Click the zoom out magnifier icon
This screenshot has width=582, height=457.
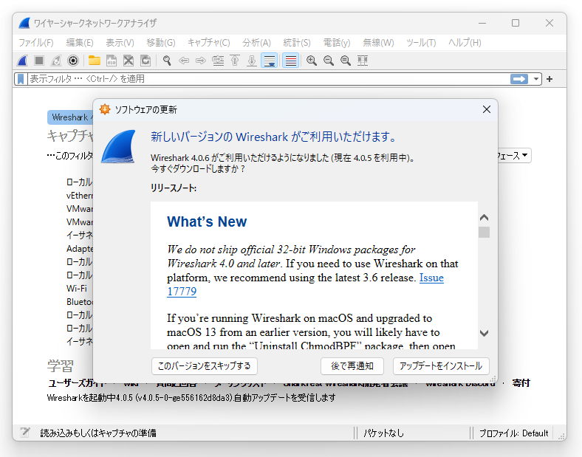(x=329, y=61)
